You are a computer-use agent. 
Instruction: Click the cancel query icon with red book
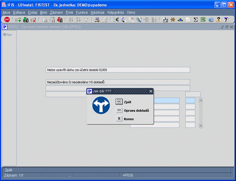coord(60,20)
